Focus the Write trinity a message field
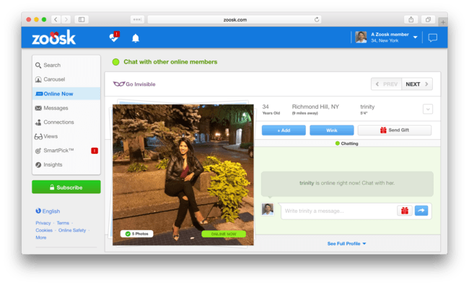 click(338, 211)
